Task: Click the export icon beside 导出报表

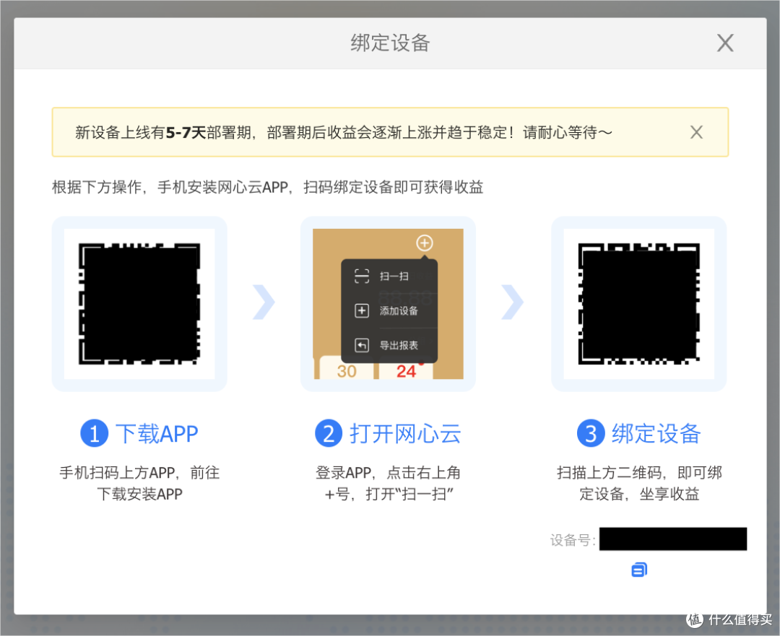Action: tap(362, 345)
